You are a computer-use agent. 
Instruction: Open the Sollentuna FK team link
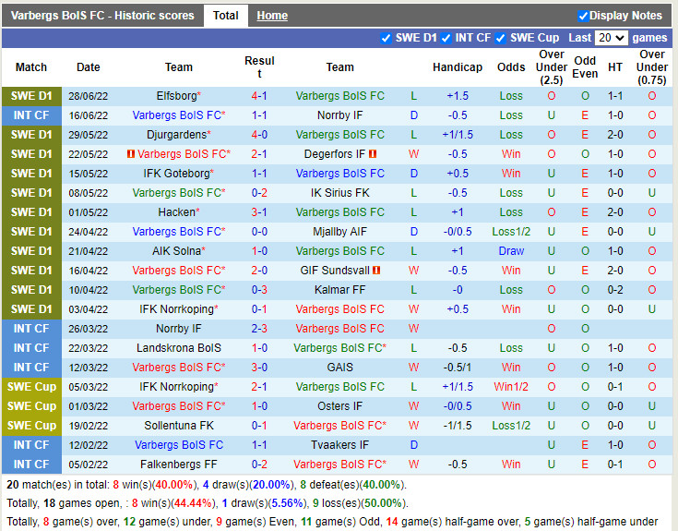179,426
